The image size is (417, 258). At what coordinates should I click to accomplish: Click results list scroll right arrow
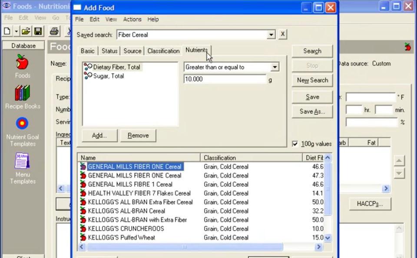(318, 247)
